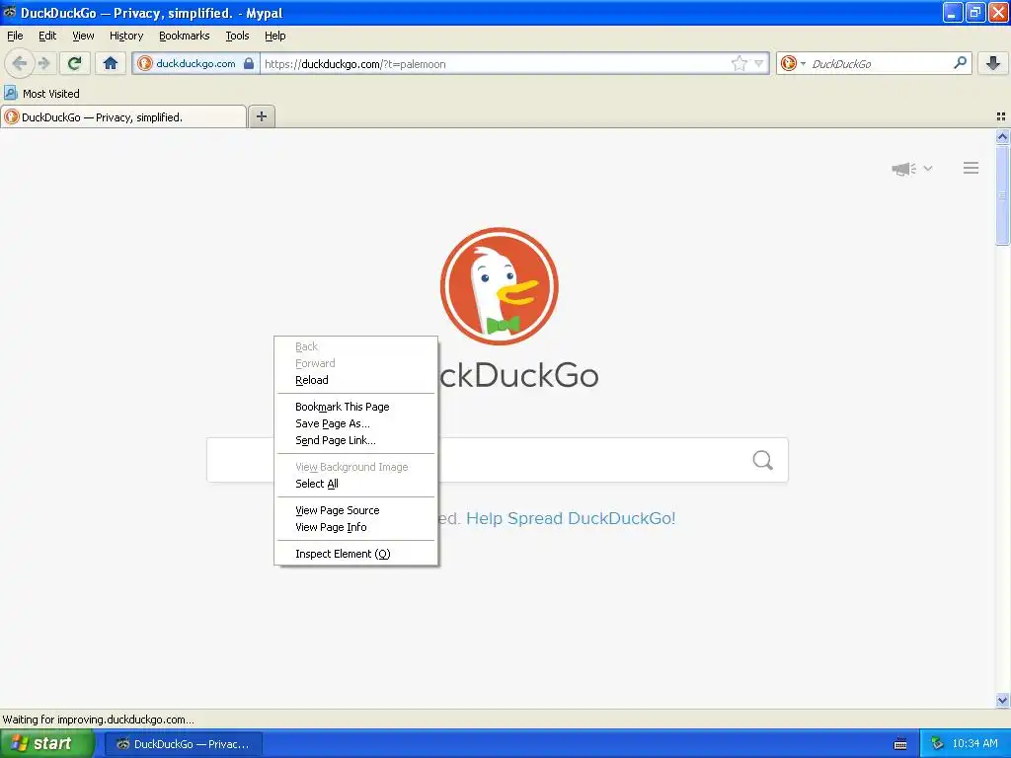
Task: Choose Inspect Element (Q) in context menu
Action: click(355, 554)
